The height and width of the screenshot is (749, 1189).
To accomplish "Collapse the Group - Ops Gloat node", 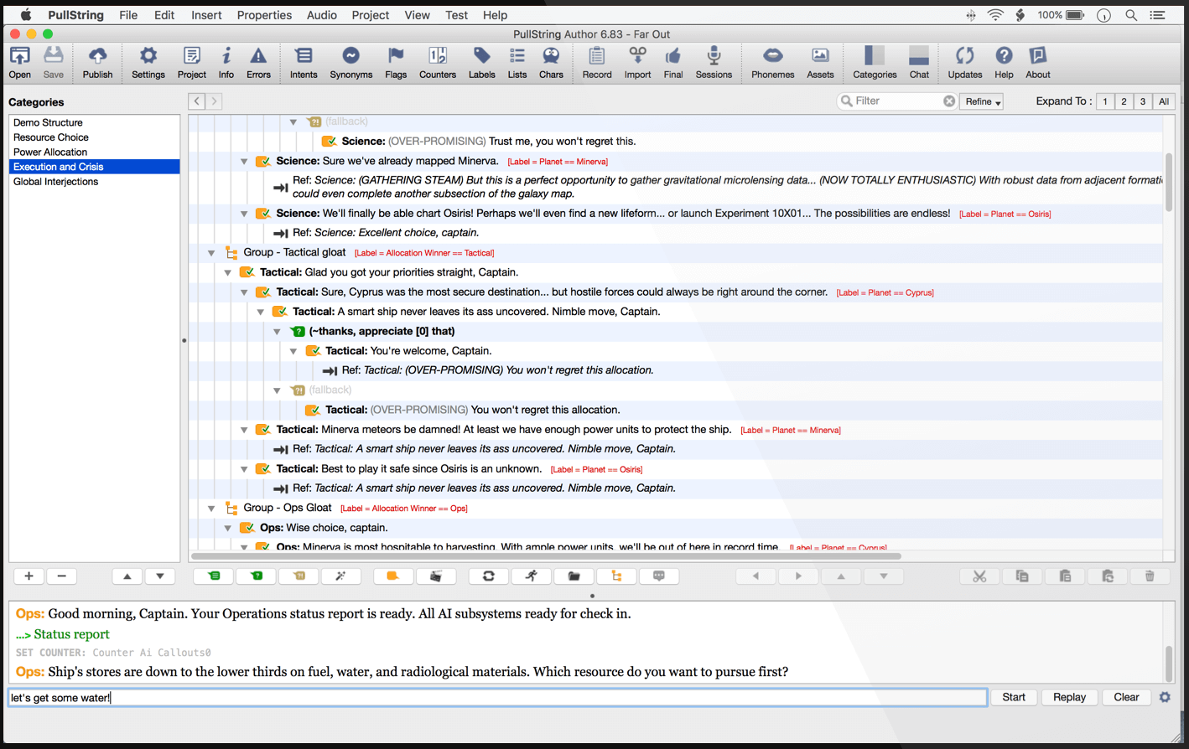I will [x=211, y=509].
